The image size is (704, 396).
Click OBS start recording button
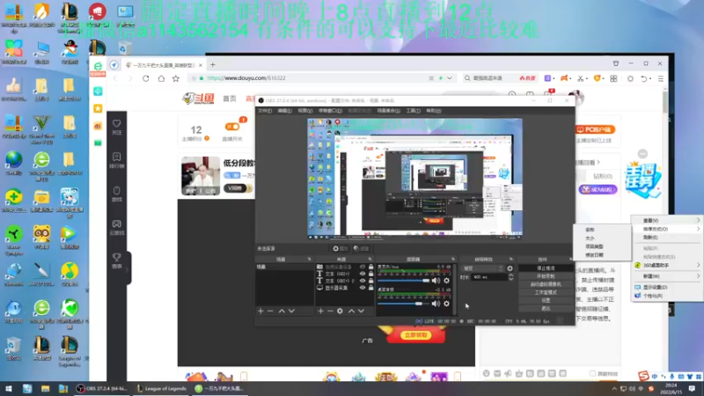(546, 276)
